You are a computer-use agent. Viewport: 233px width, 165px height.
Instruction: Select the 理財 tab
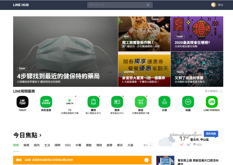point(99,145)
